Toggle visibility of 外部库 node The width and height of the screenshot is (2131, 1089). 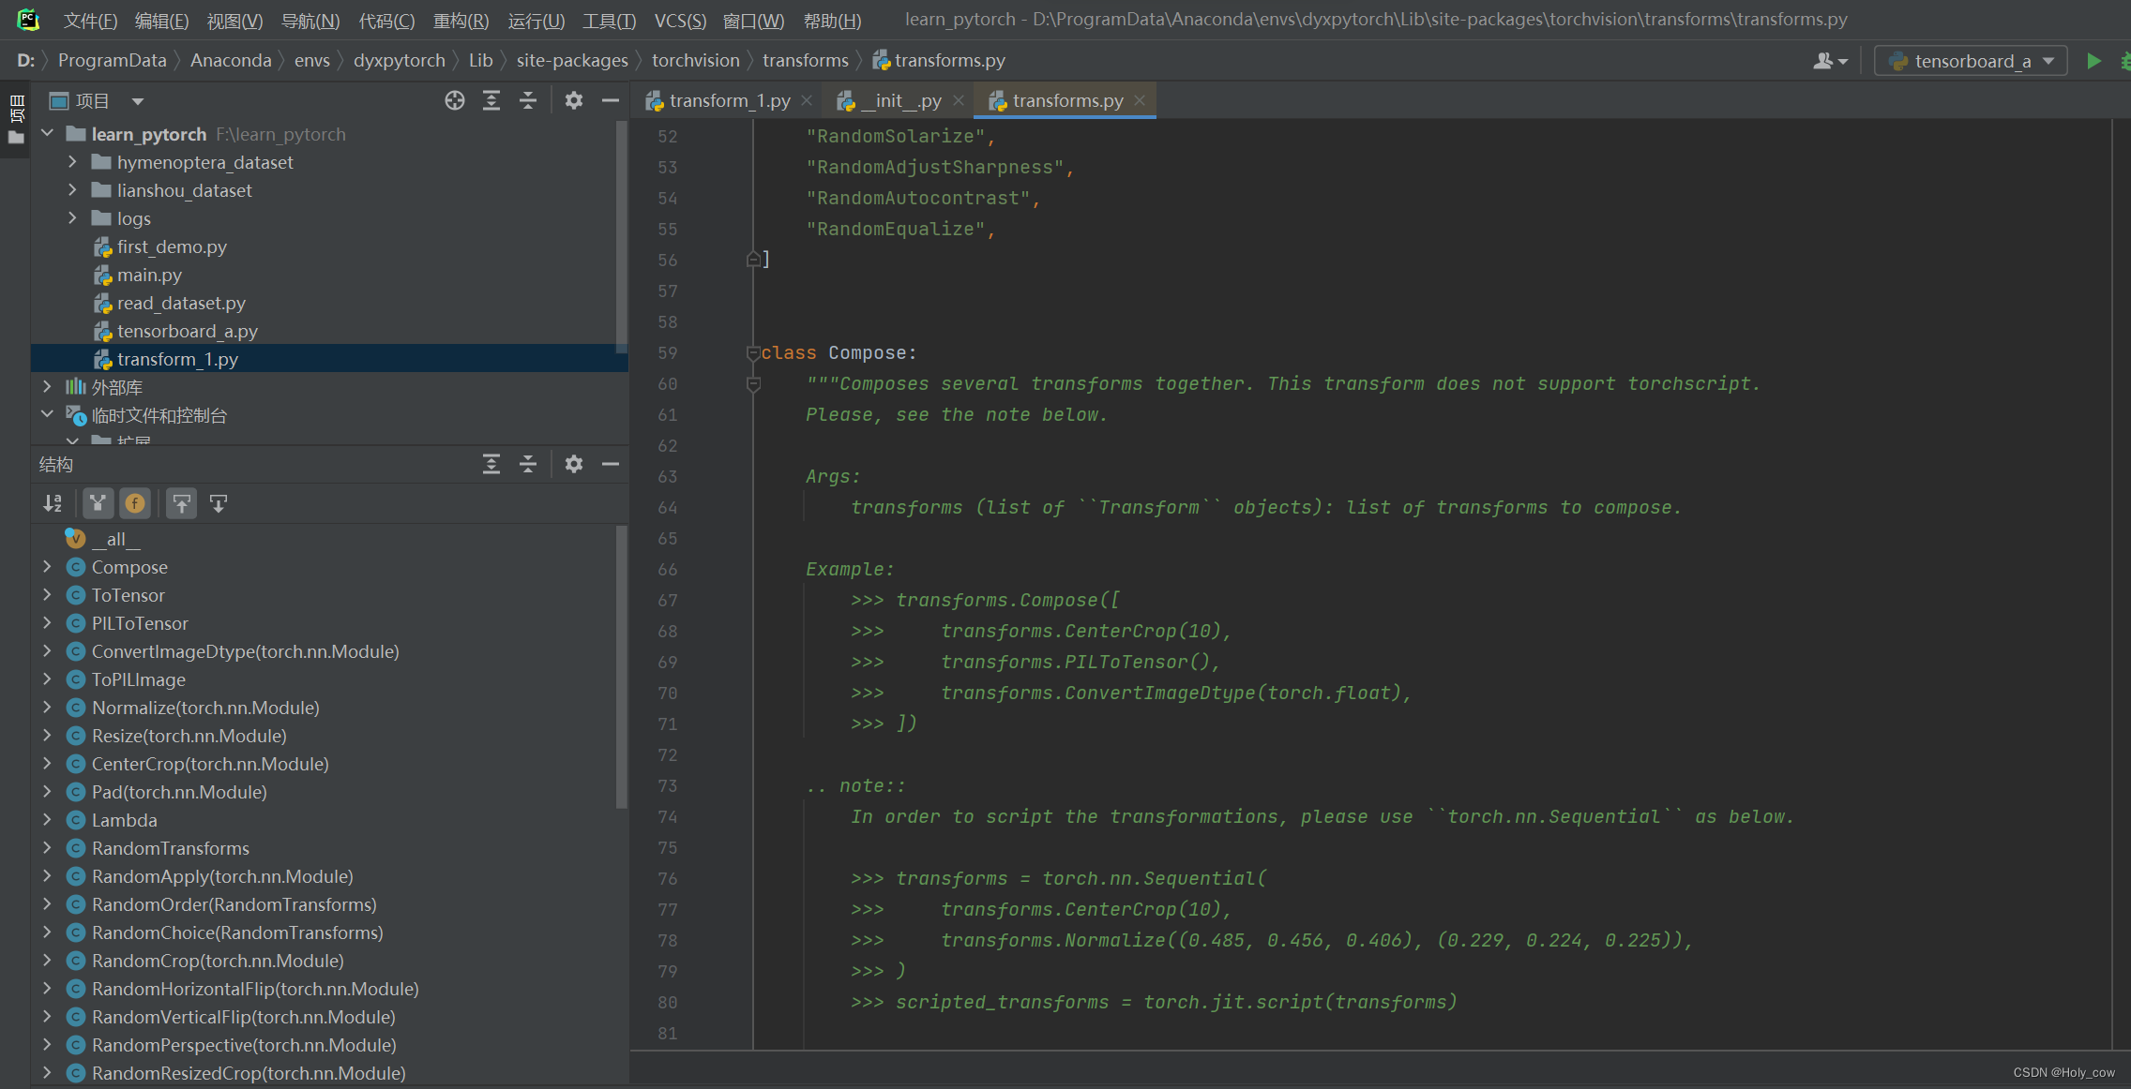click(x=52, y=386)
